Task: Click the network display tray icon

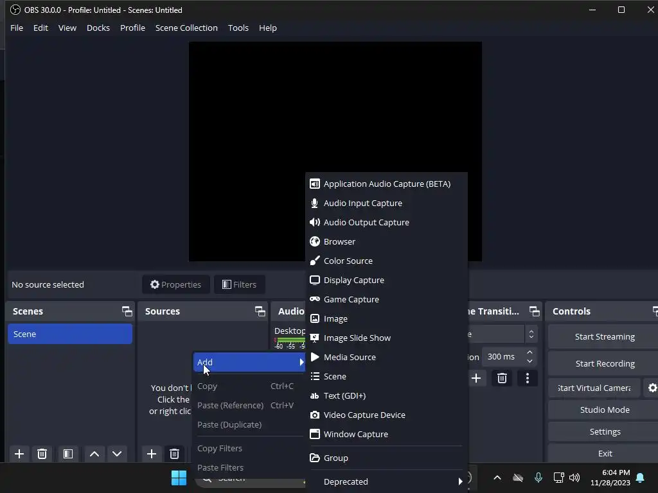Action: point(558,478)
